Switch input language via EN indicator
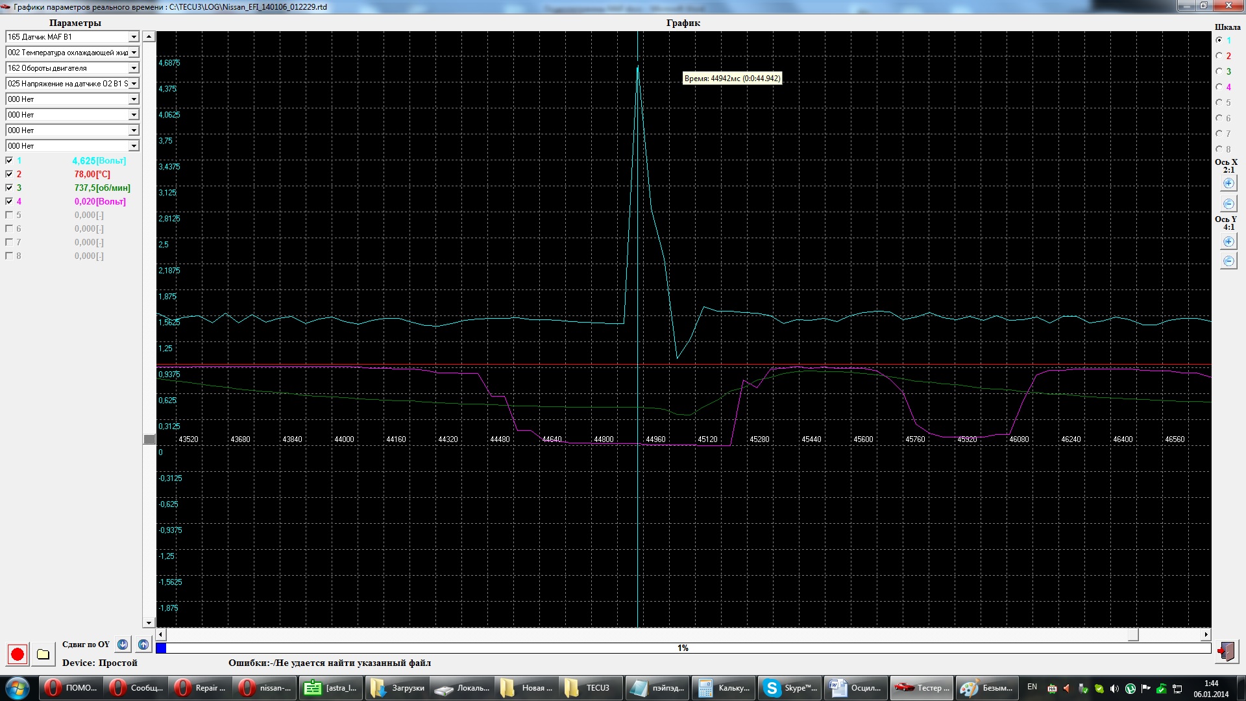The height and width of the screenshot is (701, 1246). pyautogui.click(x=1032, y=687)
